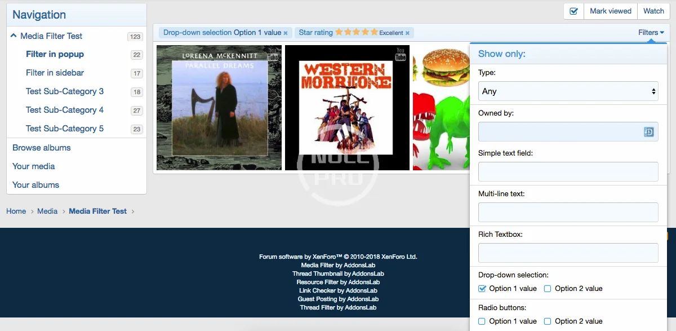Viewport: 676px width, 331px height.
Task: Select Test Sub-Category 4 in navigation
Action: [64, 110]
